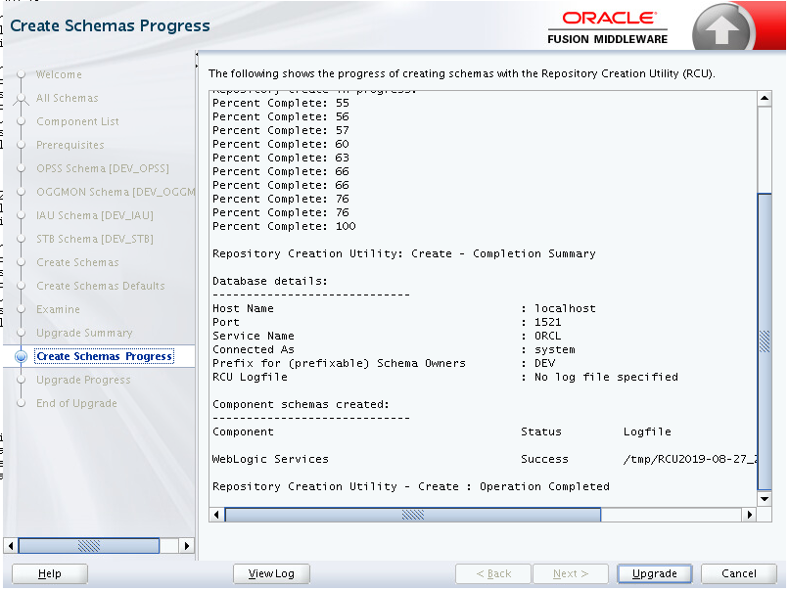
Task: Click the 'Component schemas created:' heading
Action: coord(301,404)
